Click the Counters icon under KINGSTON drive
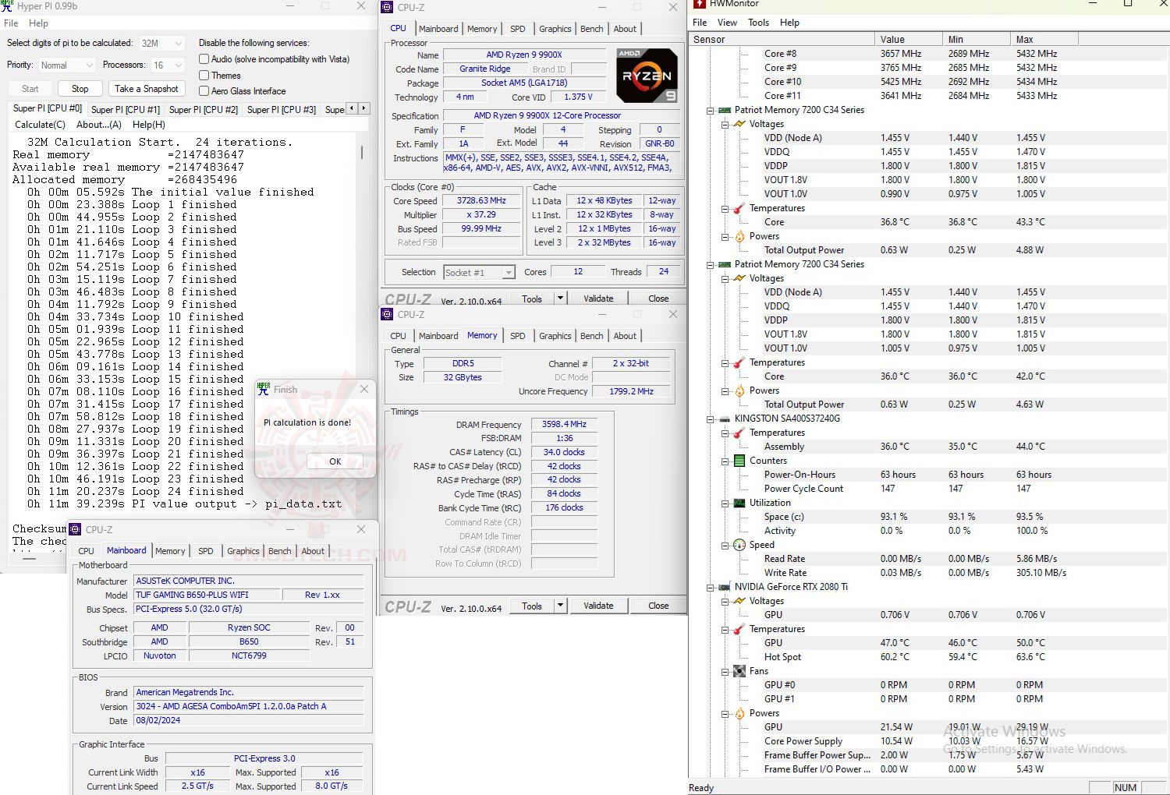1170x795 pixels. pos(739,461)
